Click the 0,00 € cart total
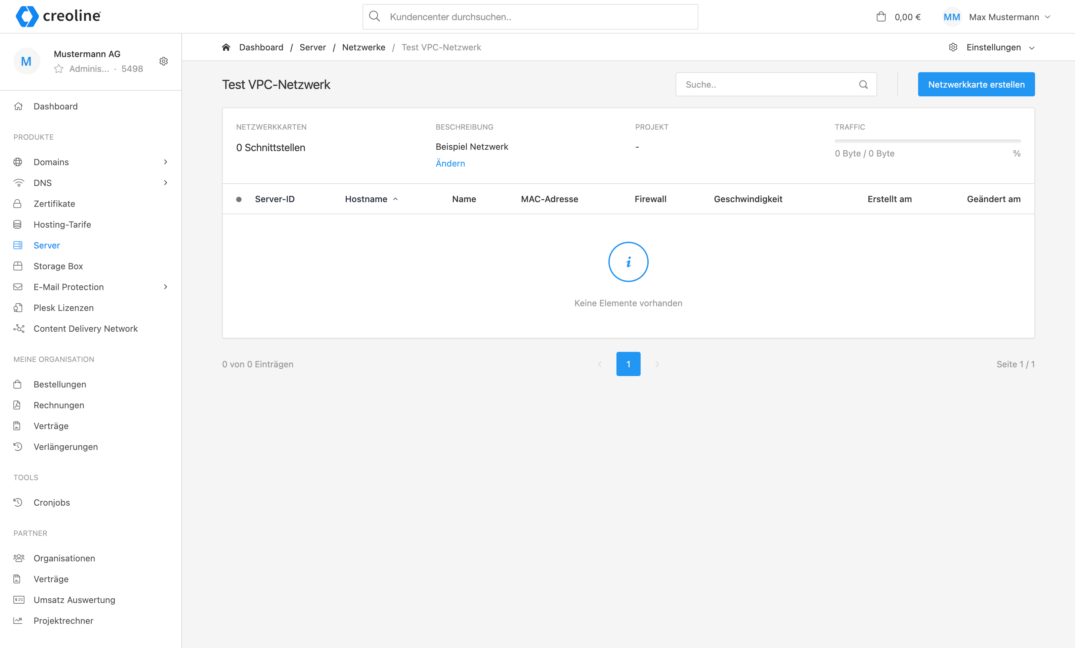The height and width of the screenshot is (648, 1075). coord(907,17)
